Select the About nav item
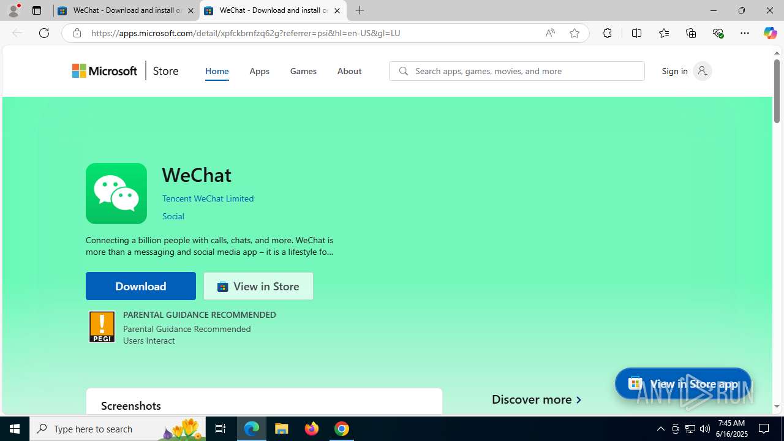 point(349,71)
